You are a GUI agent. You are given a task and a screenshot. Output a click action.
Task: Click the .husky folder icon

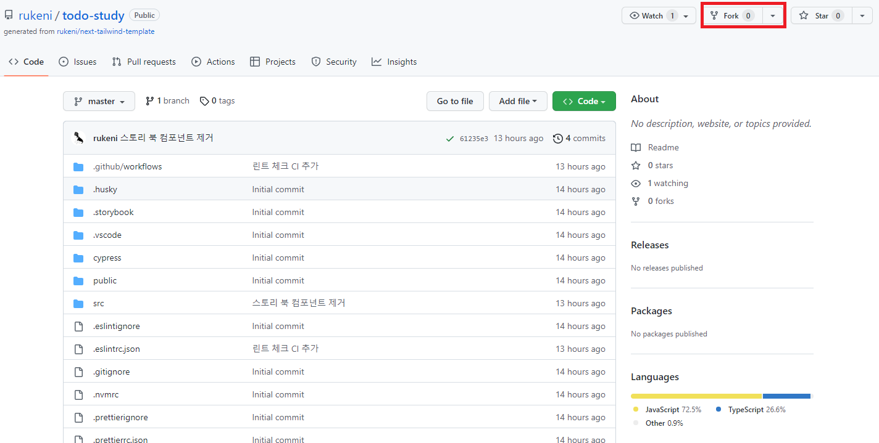(78, 189)
